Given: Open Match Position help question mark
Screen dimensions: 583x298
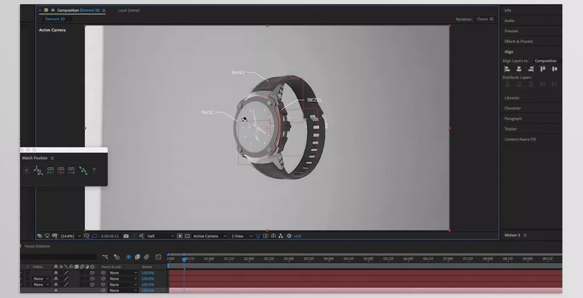Looking at the screenshot, I should click(94, 171).
